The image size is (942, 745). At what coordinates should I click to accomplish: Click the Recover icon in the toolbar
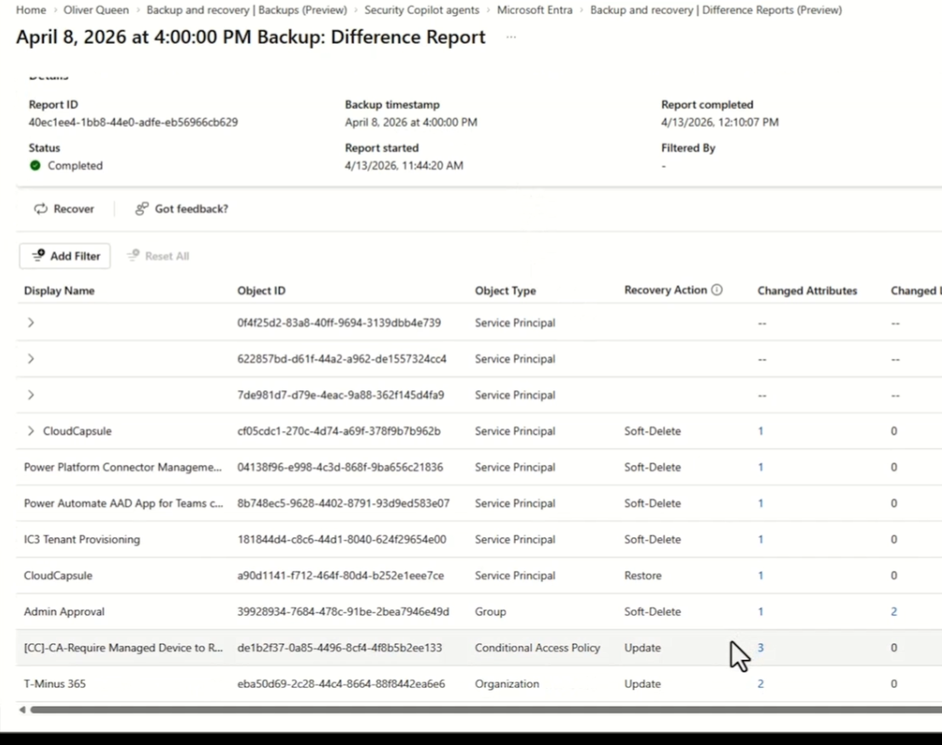[x=41, y=209]
